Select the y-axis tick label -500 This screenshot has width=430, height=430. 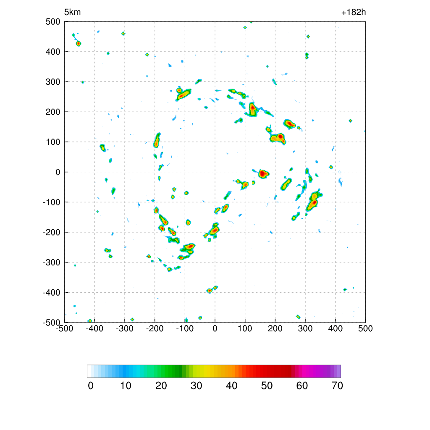52,322
